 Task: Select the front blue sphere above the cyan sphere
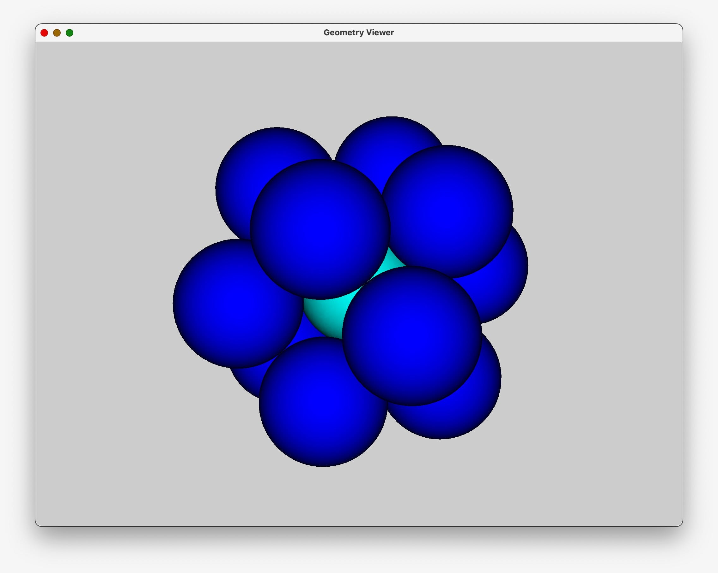[x=320, y=229]
